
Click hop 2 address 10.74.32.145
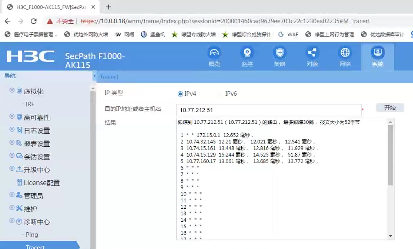point(201,142)
